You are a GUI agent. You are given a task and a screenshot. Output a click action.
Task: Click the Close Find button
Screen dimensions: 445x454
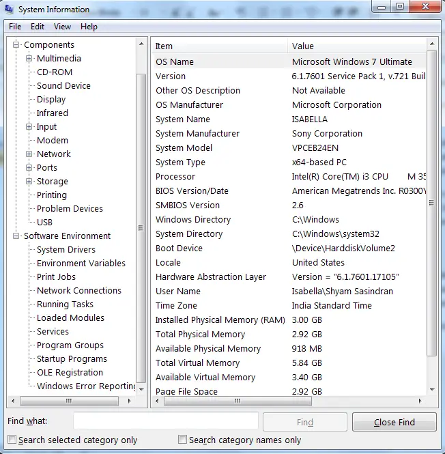coord(394,422)
